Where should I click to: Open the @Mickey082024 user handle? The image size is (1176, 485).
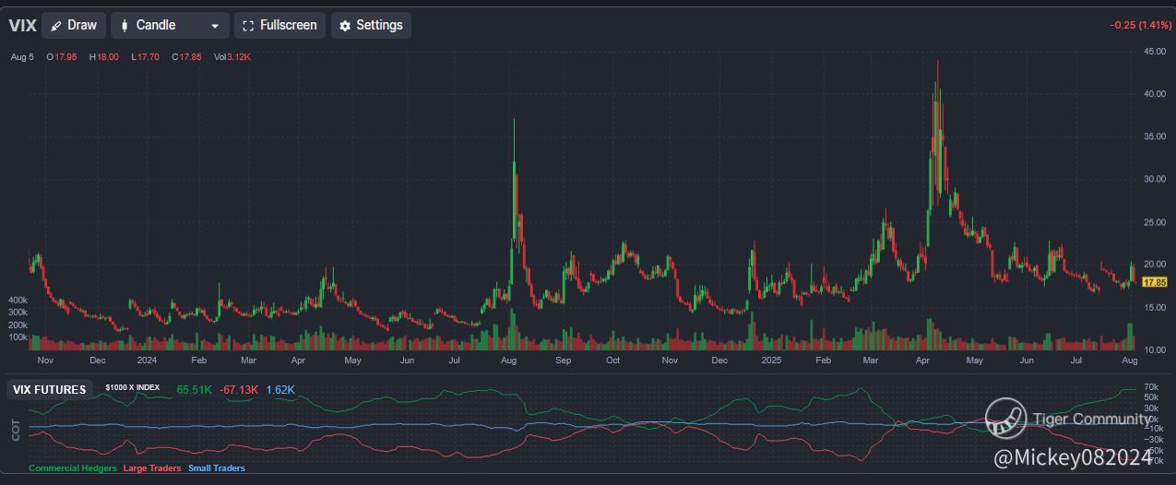click(1072, 457)
